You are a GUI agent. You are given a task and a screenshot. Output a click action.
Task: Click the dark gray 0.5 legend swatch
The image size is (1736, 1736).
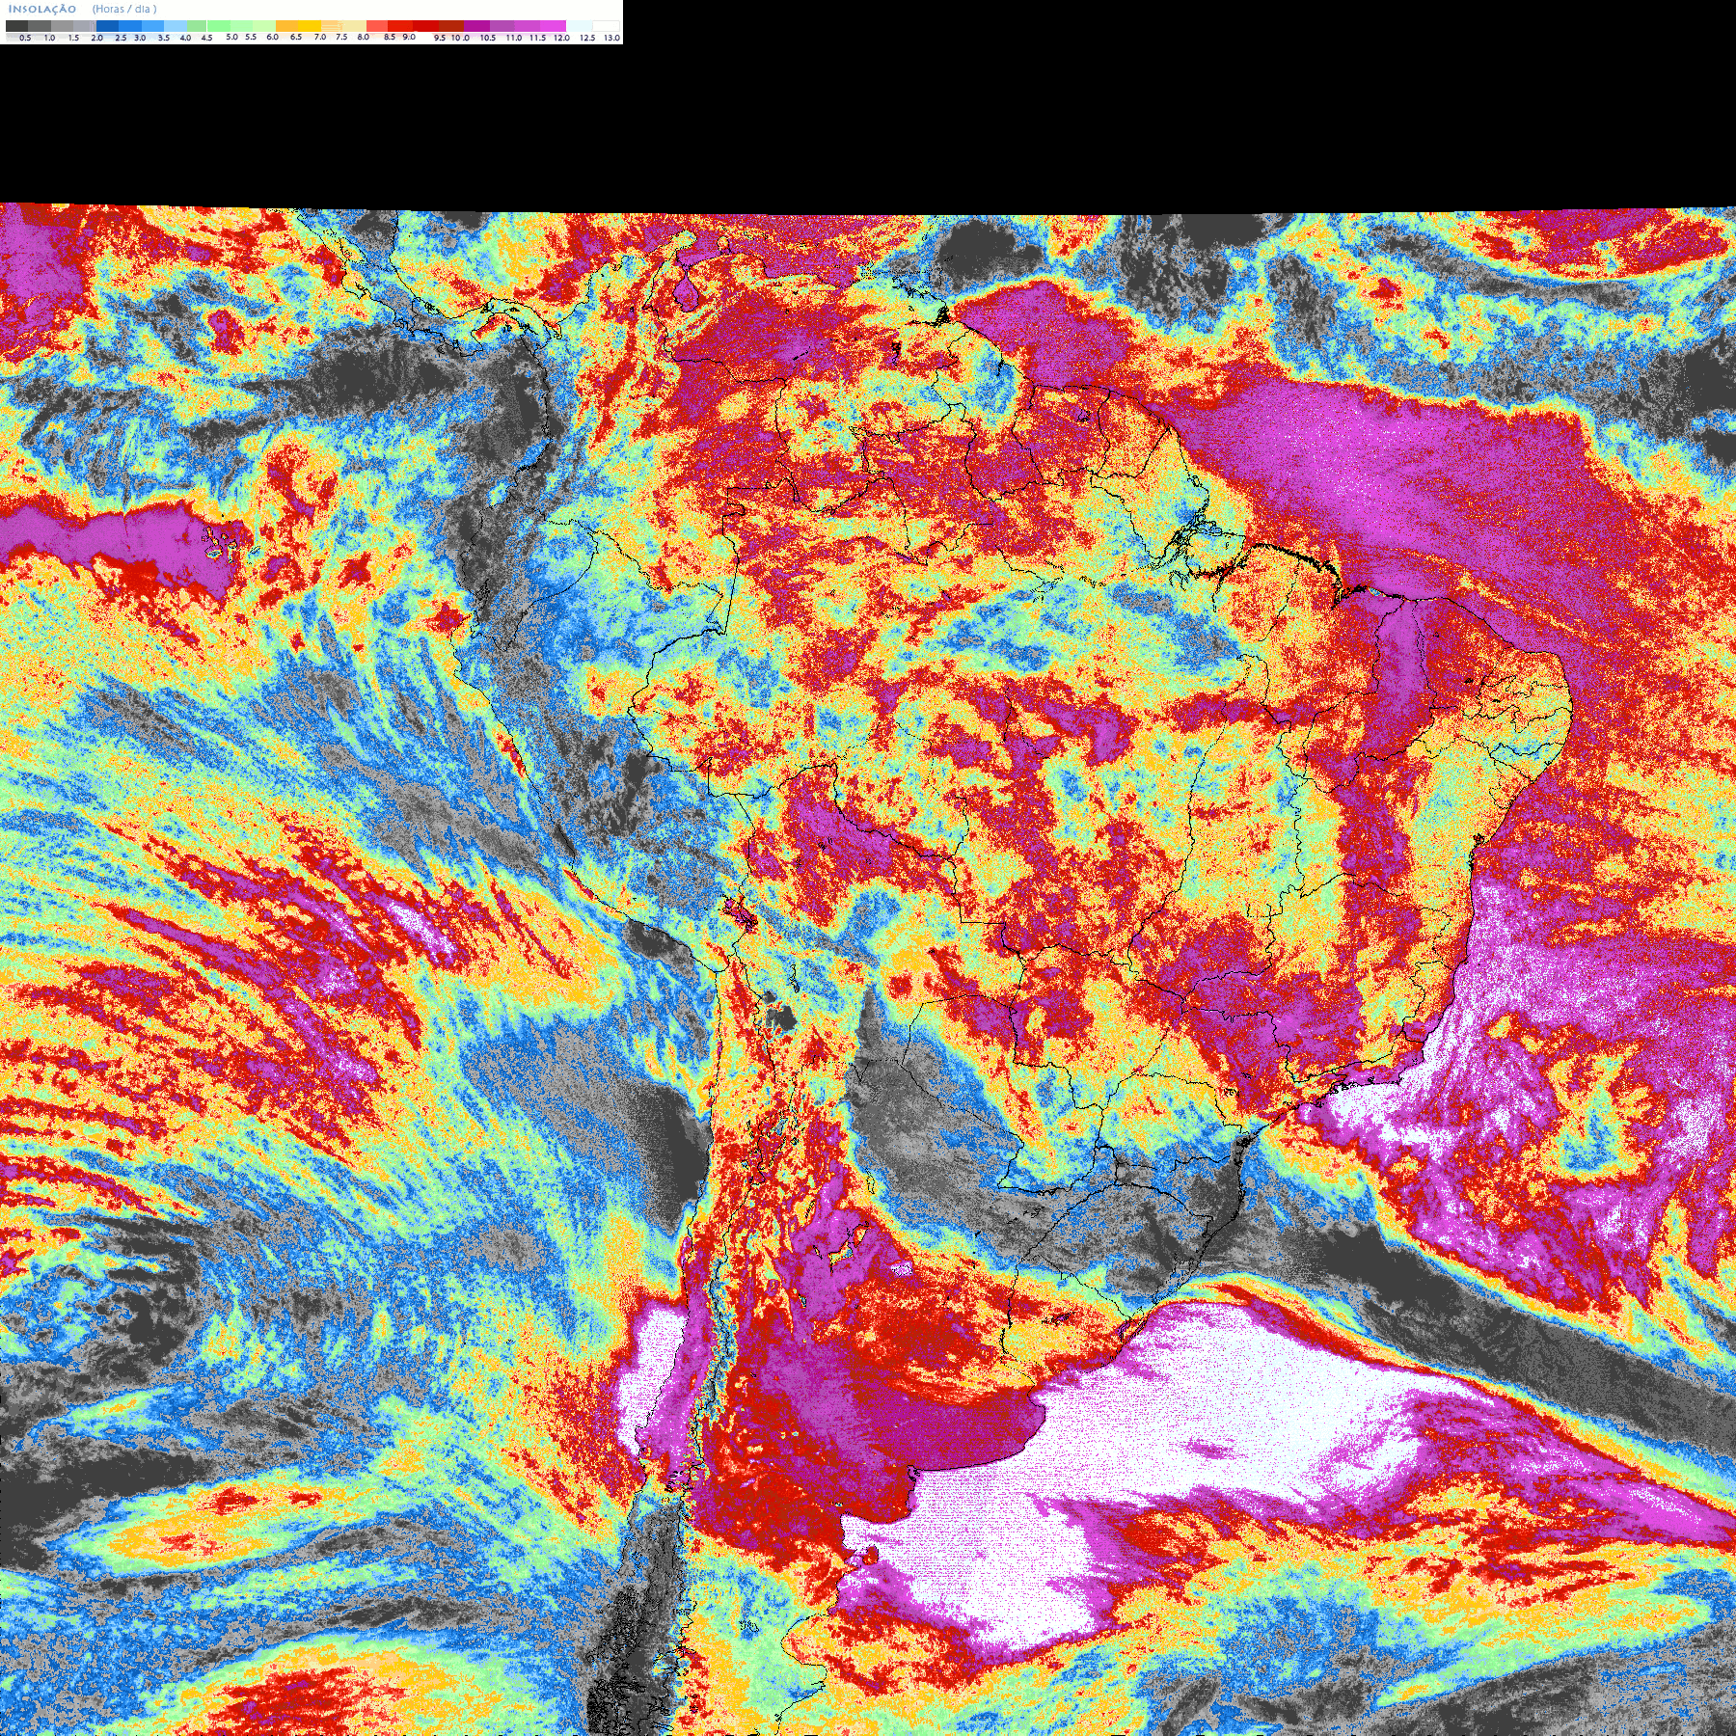coord(16,26)
